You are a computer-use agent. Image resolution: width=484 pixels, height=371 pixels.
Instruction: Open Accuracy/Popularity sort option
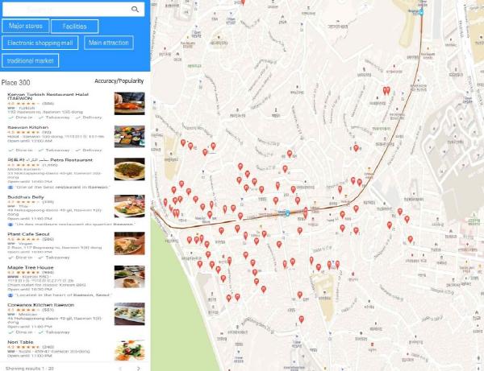tap(119, 81)
